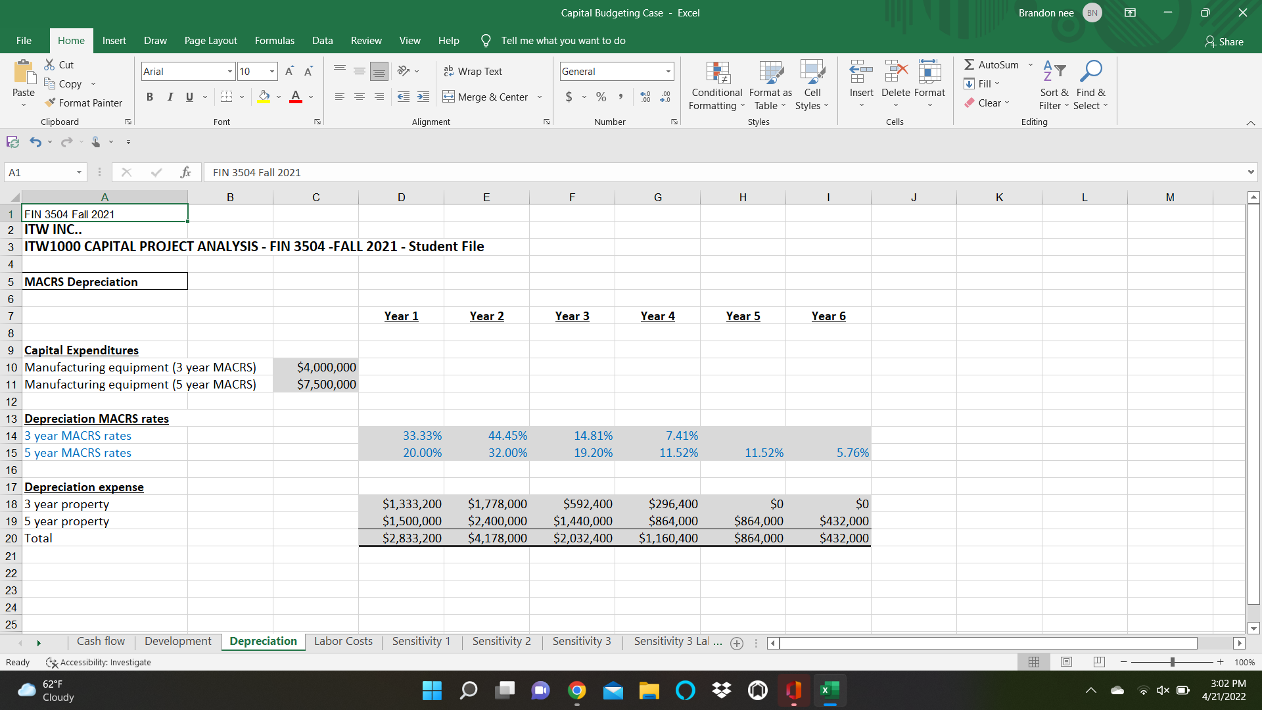Add a new worksheet with the plus button
Image resolution: width=1262 pixels, height=710 pixels.
click(x=737, y=644)
